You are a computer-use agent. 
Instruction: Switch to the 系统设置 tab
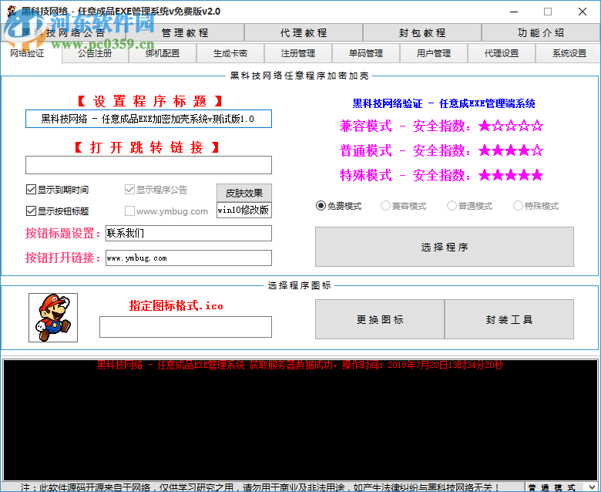569,53
